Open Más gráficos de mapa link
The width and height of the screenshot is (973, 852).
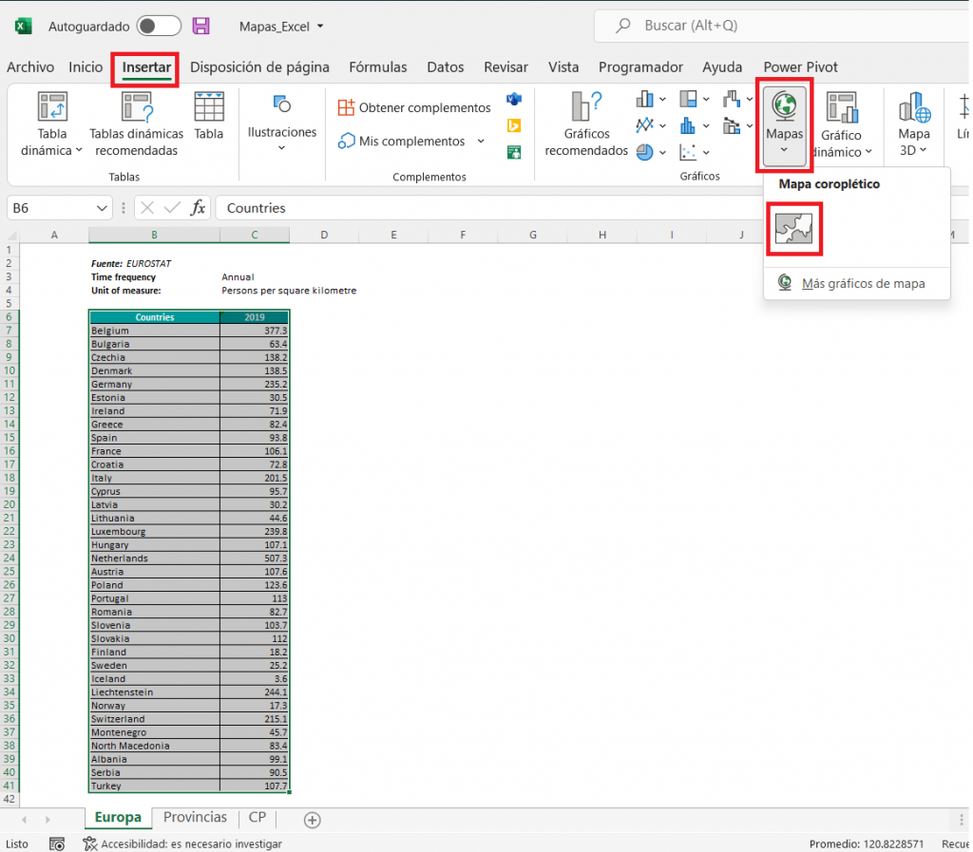pos(862,283)
